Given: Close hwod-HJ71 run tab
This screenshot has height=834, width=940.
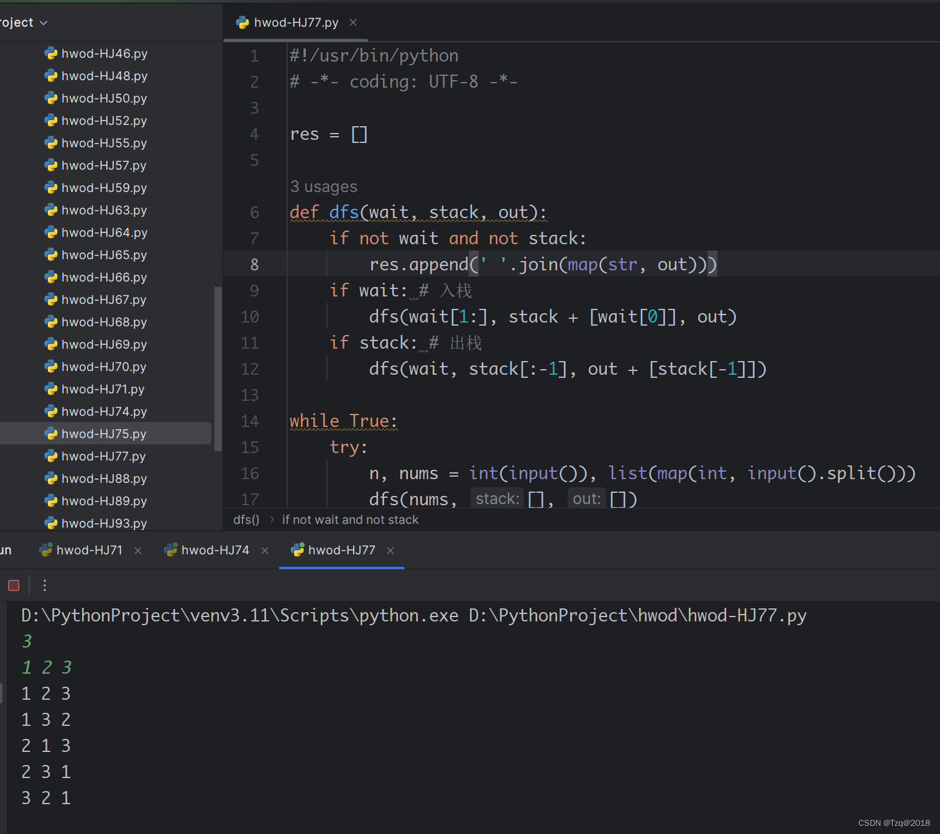Looking at the screenshot, I should click(138, 551).
